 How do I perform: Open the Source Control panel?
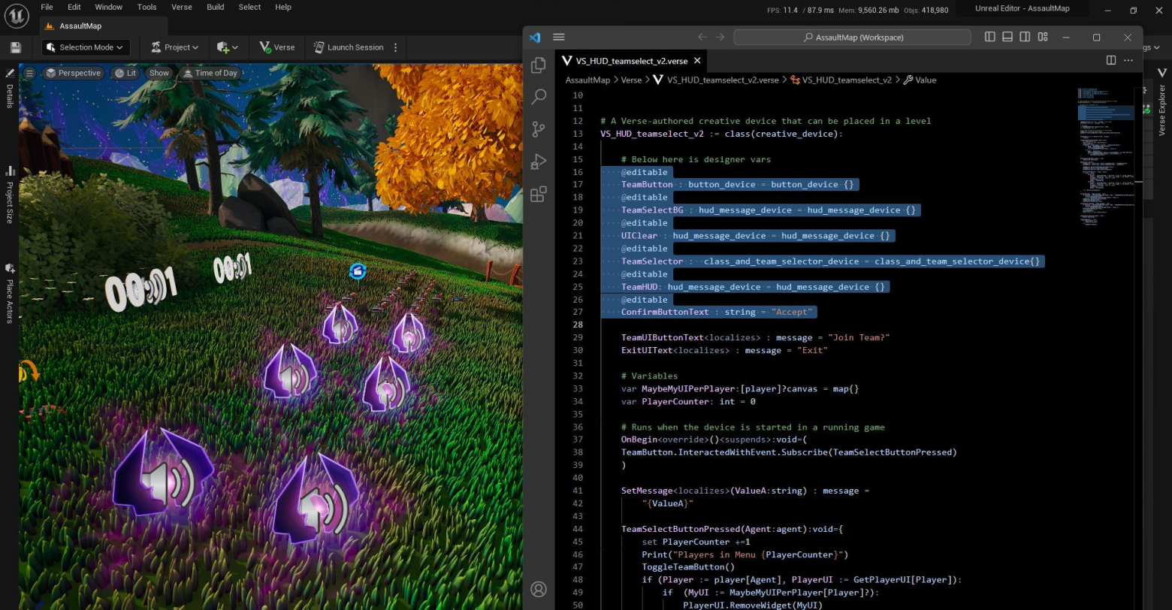pos(538,129)
